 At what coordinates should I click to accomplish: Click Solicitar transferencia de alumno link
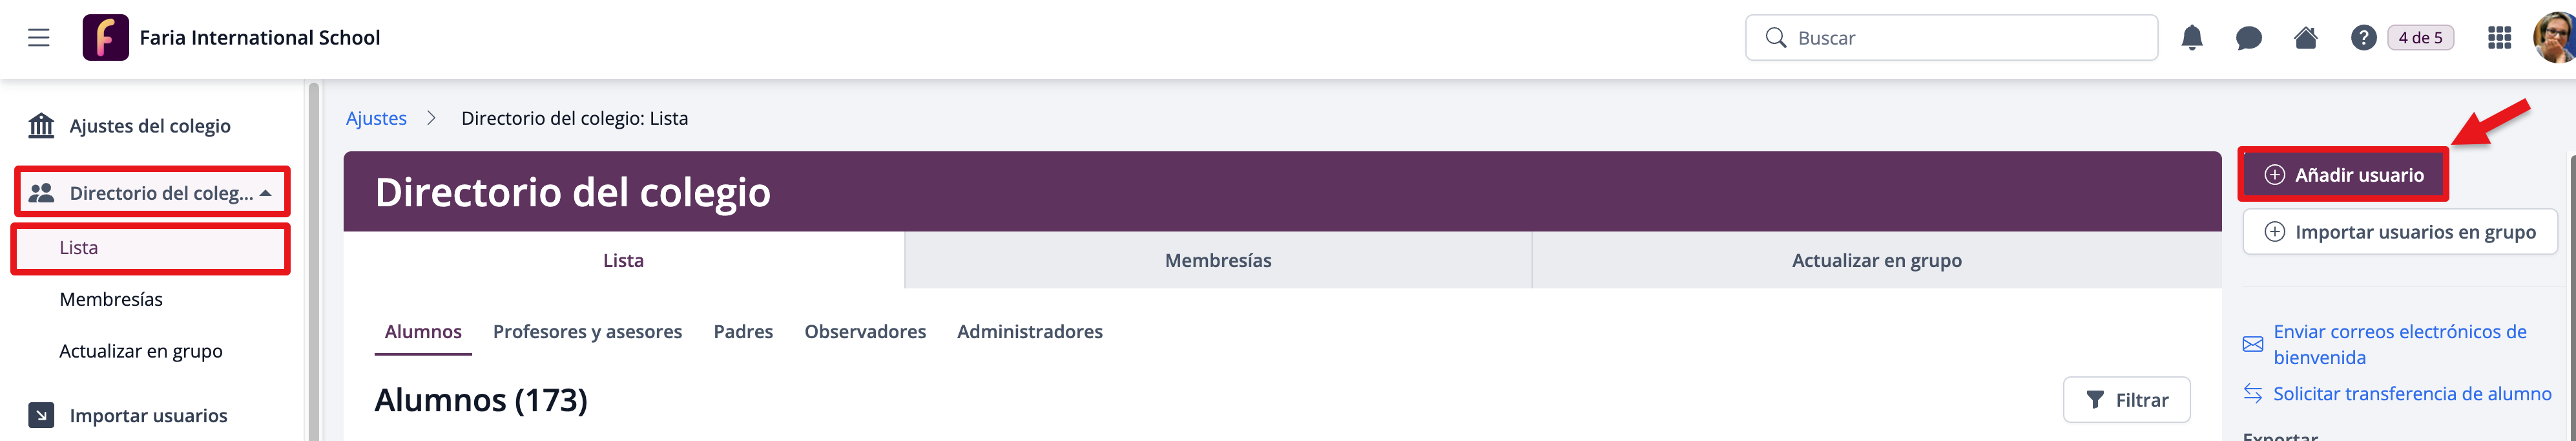click(x=2411, y=394)
